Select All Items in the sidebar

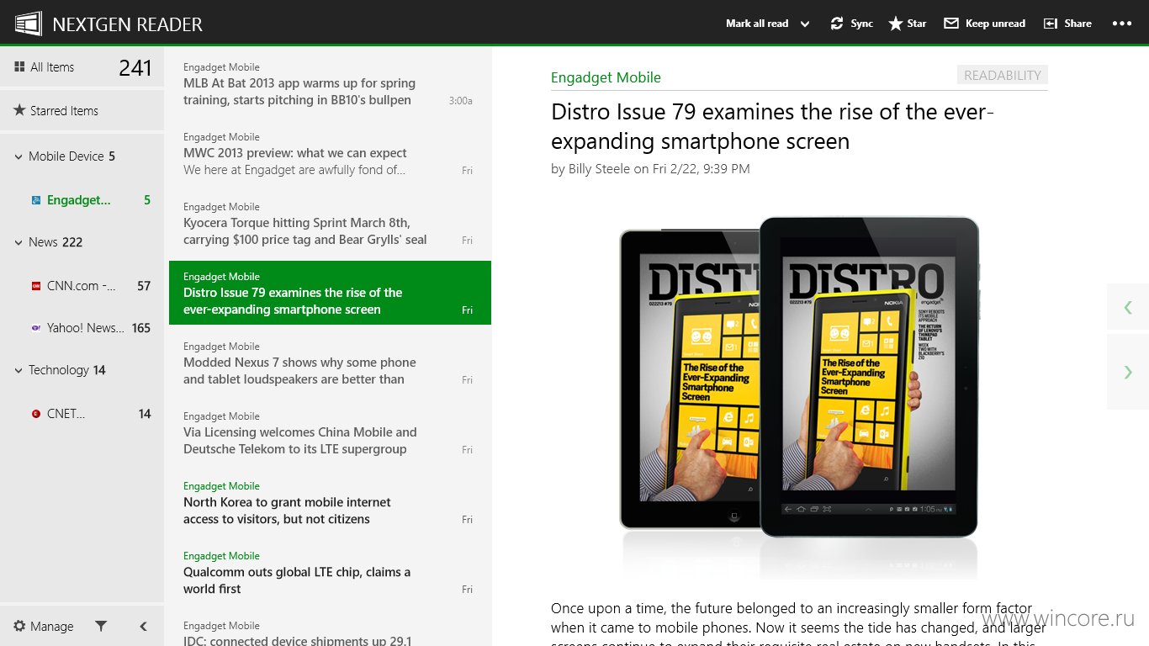[x=82, y=67]
